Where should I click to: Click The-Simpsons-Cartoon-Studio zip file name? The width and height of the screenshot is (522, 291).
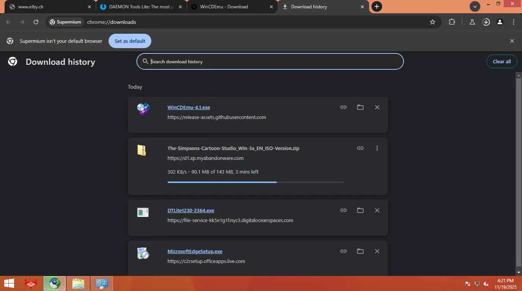pos(233,148)
